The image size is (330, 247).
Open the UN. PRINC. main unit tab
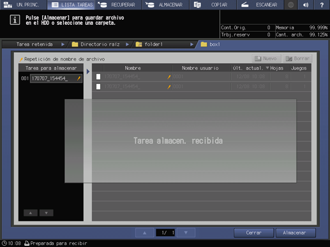point(24,4)
